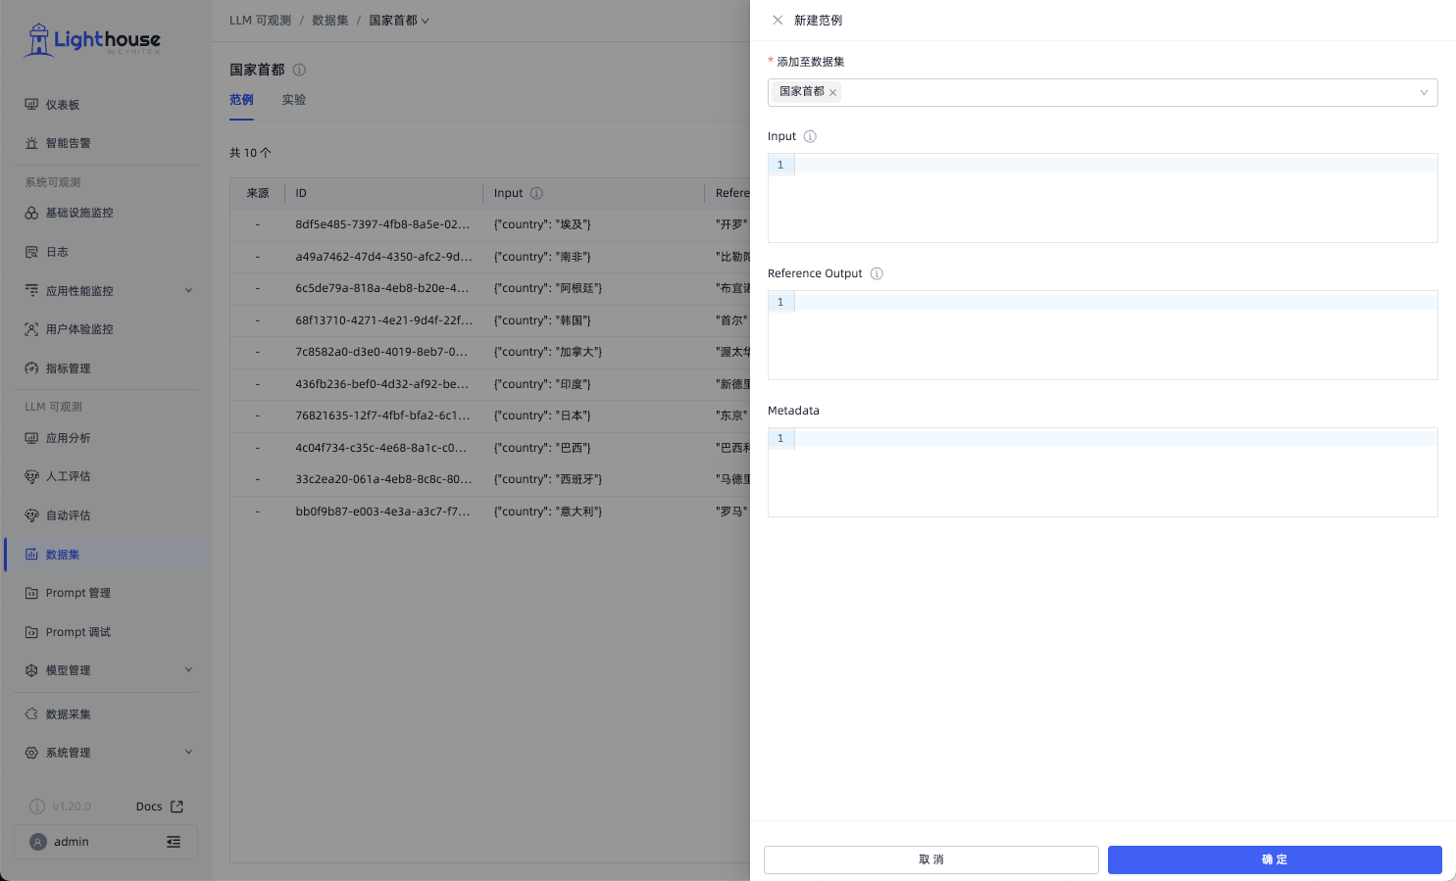Viewport: 1456px width, 881px height.
Task: Click the 应用性能监控 sidebar icon
Action: coord(31,291)
